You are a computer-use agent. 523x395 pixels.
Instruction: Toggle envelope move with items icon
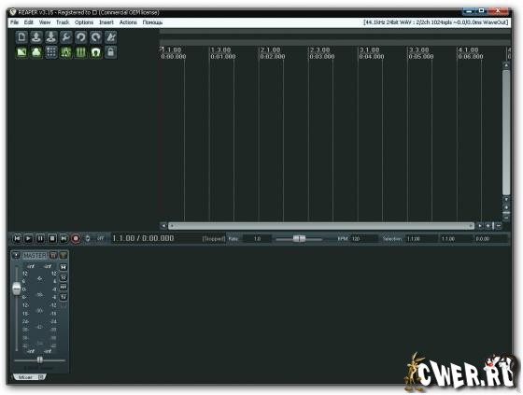coord(66,52)
